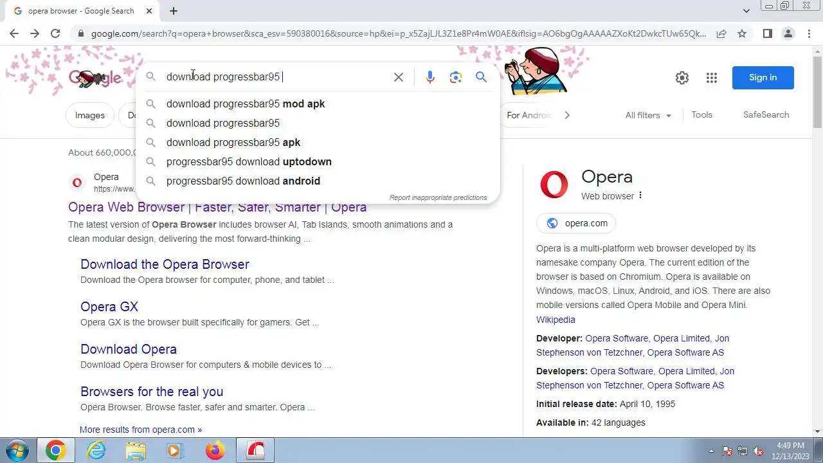Show hidden system tray icons
The width and height of the screenshot is (823, 463).
(711, 451)
